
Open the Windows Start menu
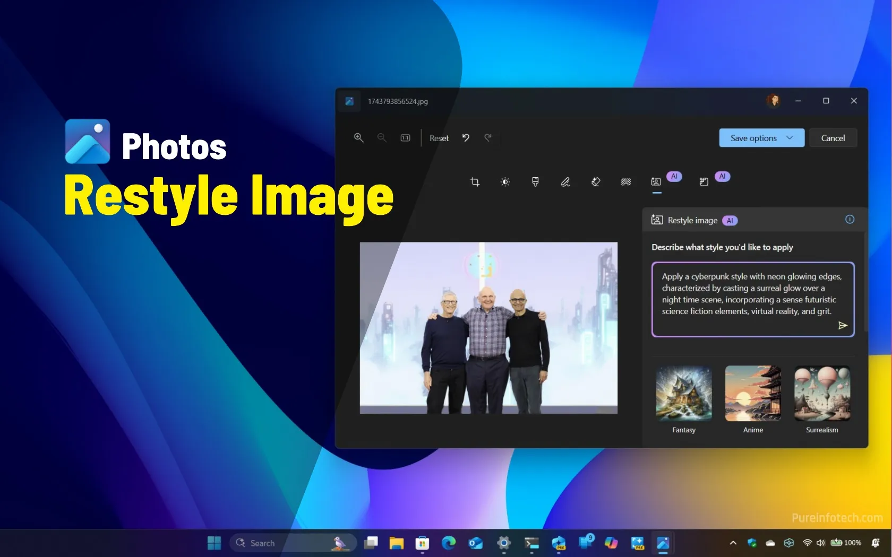pyautogui.click(x=214, y=543)
